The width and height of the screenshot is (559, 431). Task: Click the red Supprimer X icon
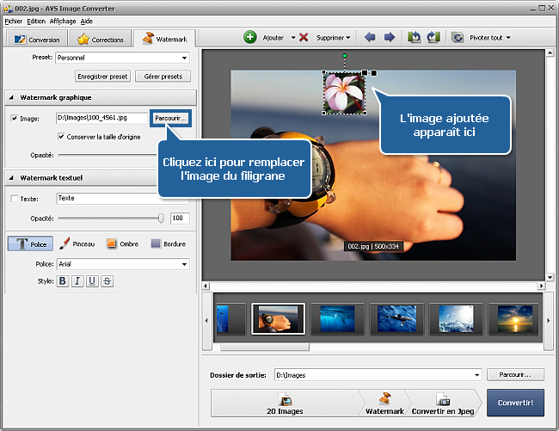(x=304, y=38)
